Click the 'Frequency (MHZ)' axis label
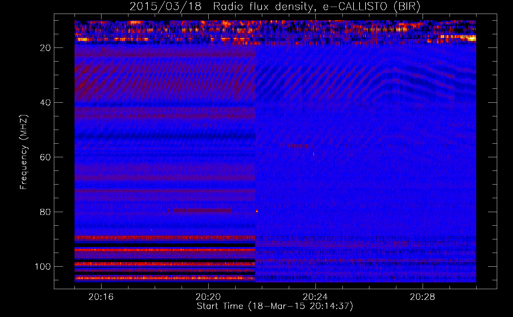513x317 pixels. 24,152
